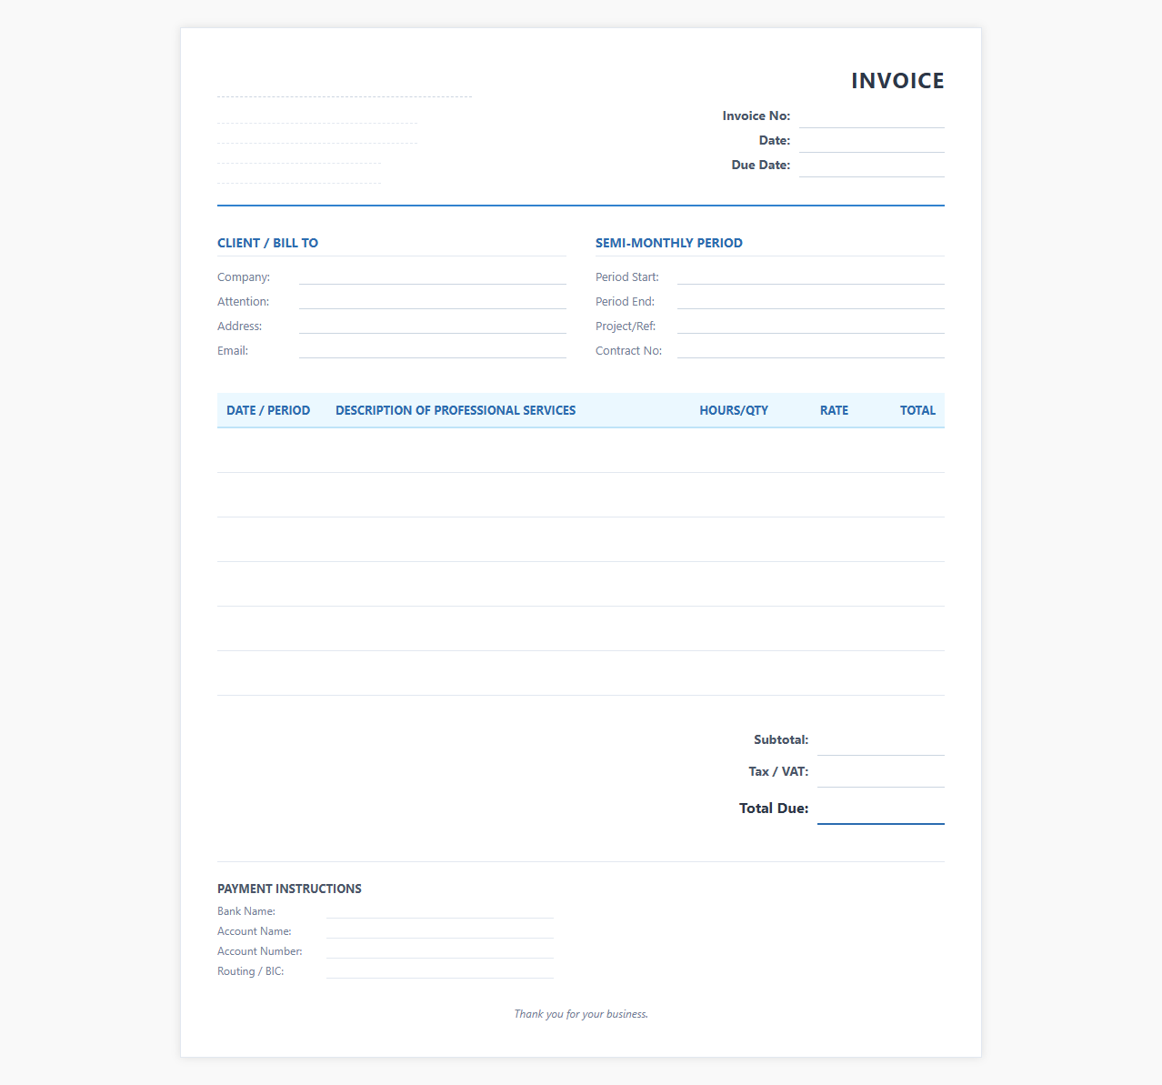Image resolution: width=1162 pixels, height=1085 pixels.
Task: Click the 'Subtotal:' label
Action: (x=781, y=739)
